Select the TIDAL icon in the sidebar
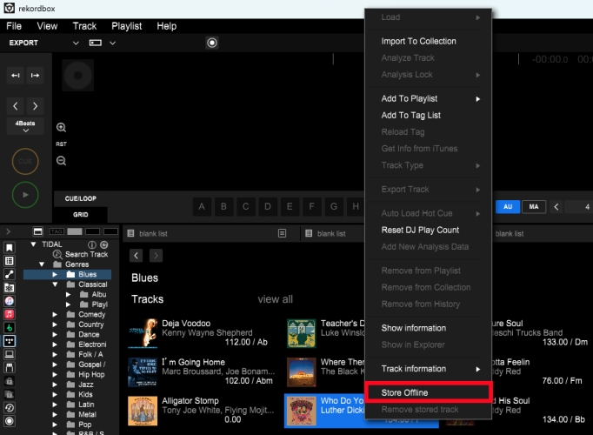Viewport: 593px width, 435px height. (x=9, y=341)
